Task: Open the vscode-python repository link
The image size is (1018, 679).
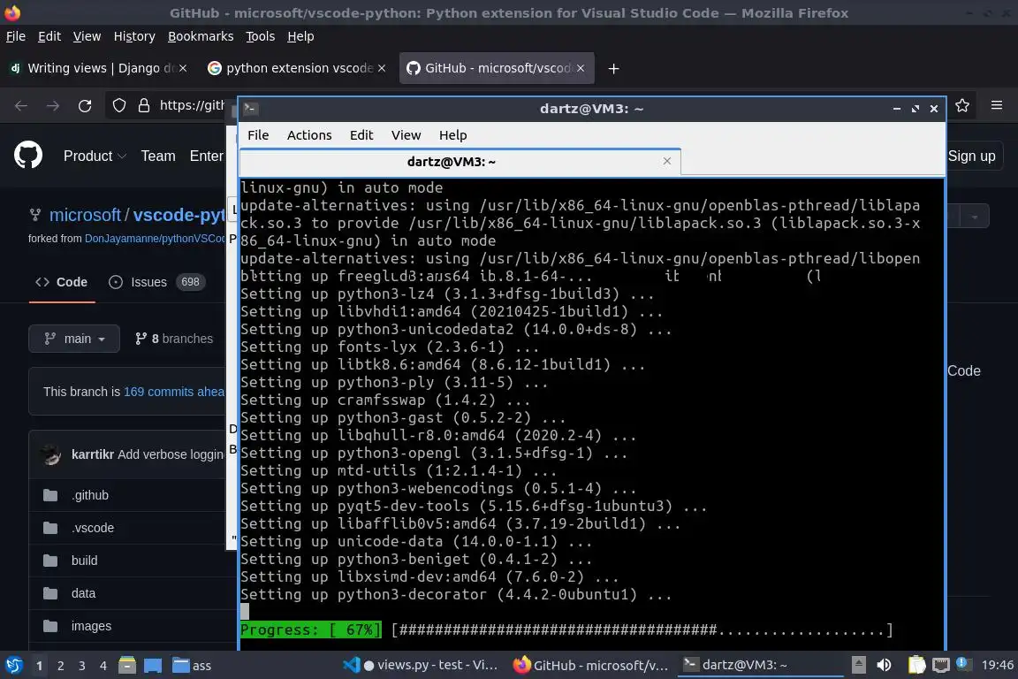Action: (x=179, y=215)
